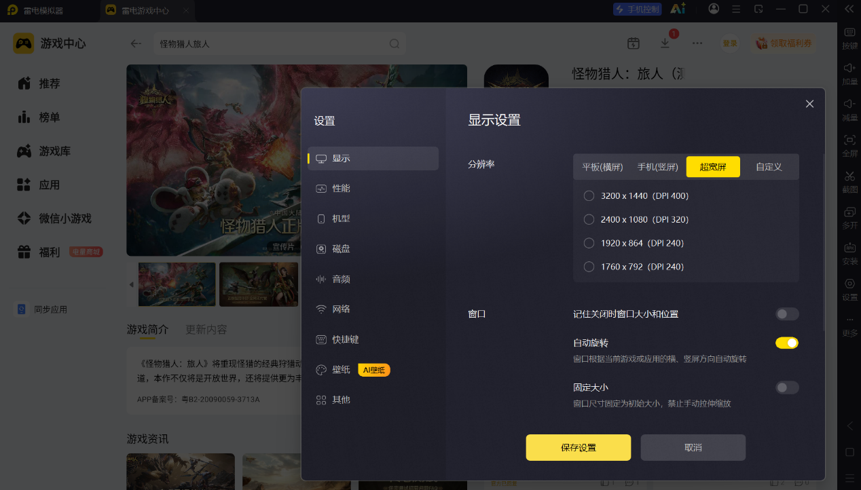Switch to 平板(横屏) resolution tab
861x490 pixels.
(602, 167)
